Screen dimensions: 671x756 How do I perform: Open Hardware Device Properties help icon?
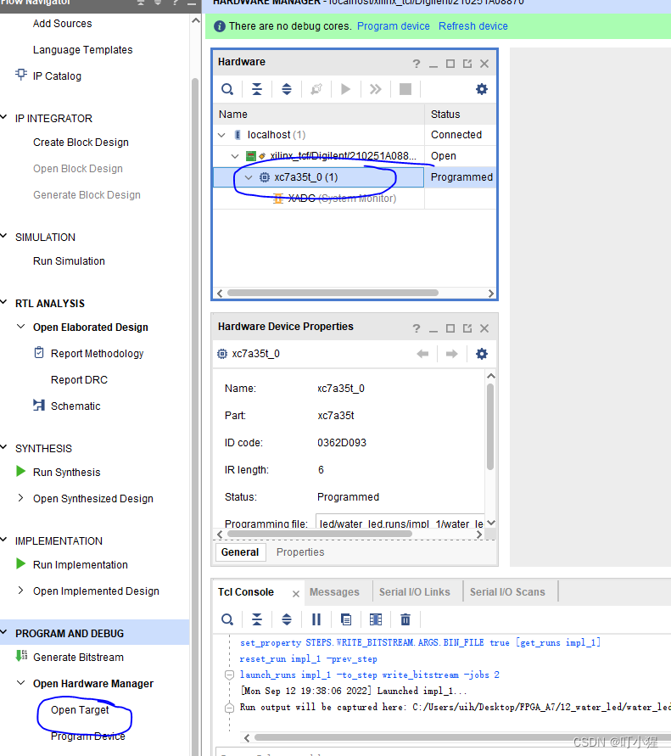[x=417, y=328]
